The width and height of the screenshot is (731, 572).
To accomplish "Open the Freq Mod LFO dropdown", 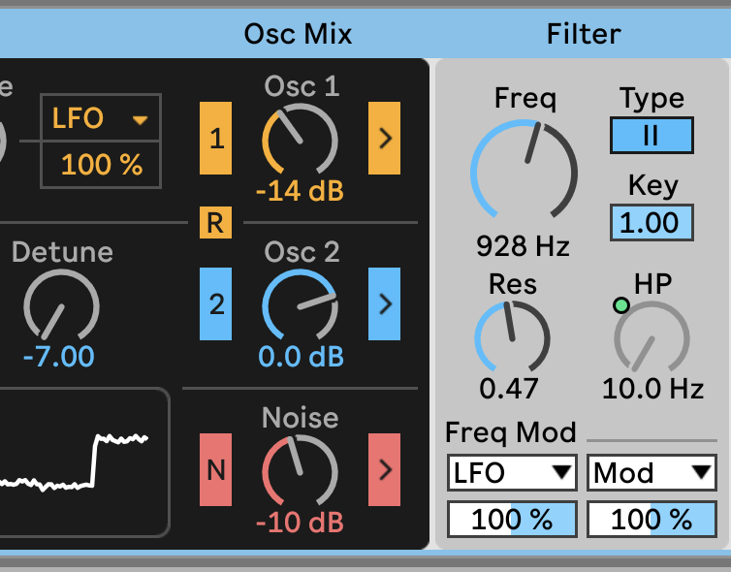I will pos(512,473).
